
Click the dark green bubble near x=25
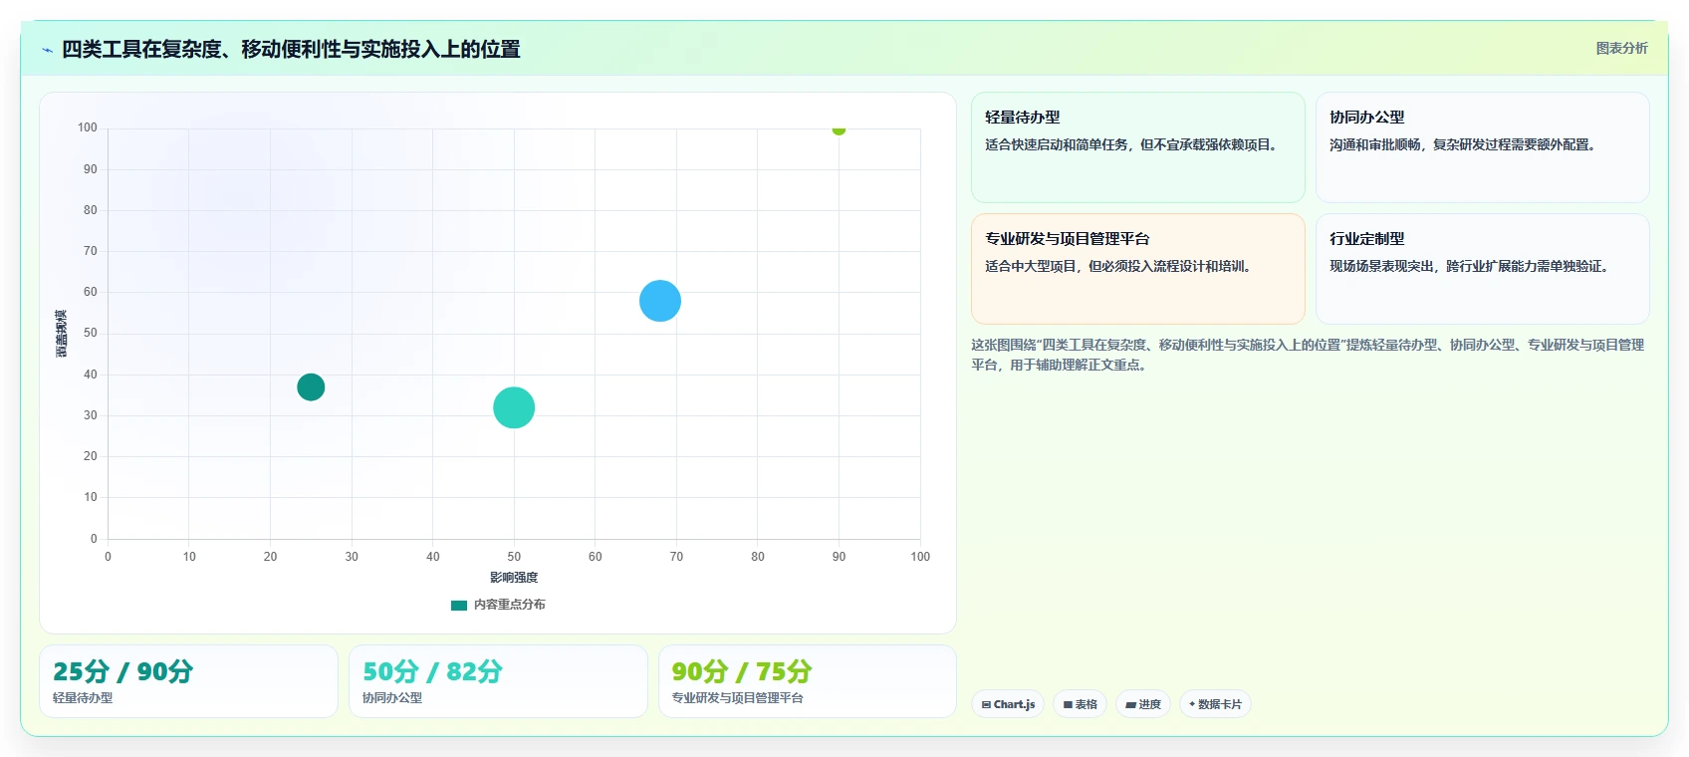(311, 386)
